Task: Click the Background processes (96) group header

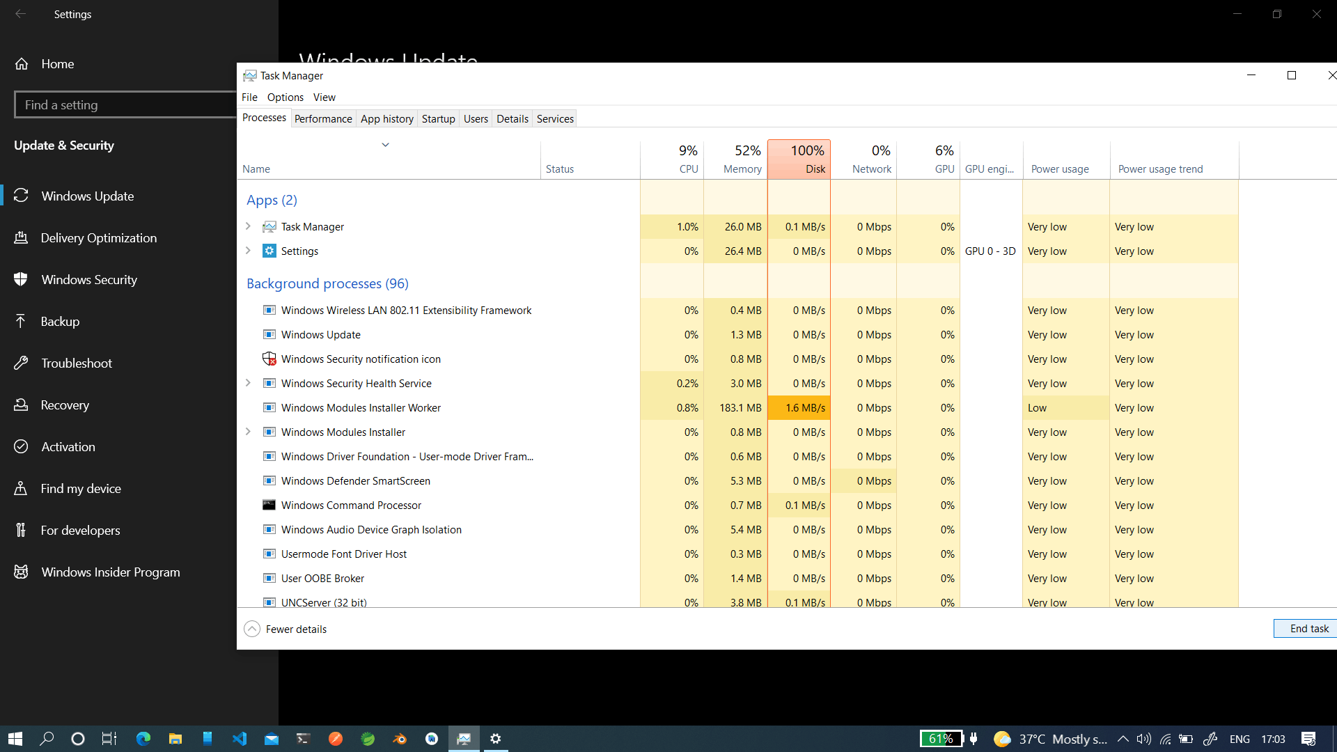Action: coord(327,283)
